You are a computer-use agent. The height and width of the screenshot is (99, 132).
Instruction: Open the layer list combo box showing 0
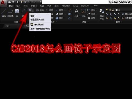(x=119, y=10)
